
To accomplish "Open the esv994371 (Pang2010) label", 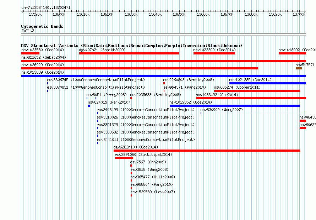I will click(185, 87).
